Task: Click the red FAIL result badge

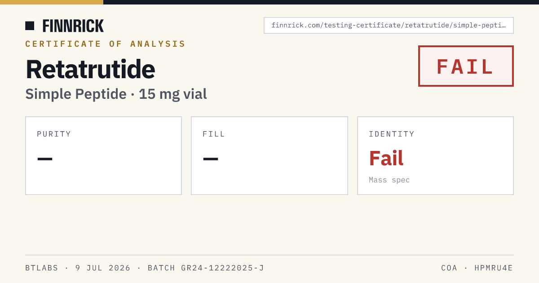Action: click(466, 66)
